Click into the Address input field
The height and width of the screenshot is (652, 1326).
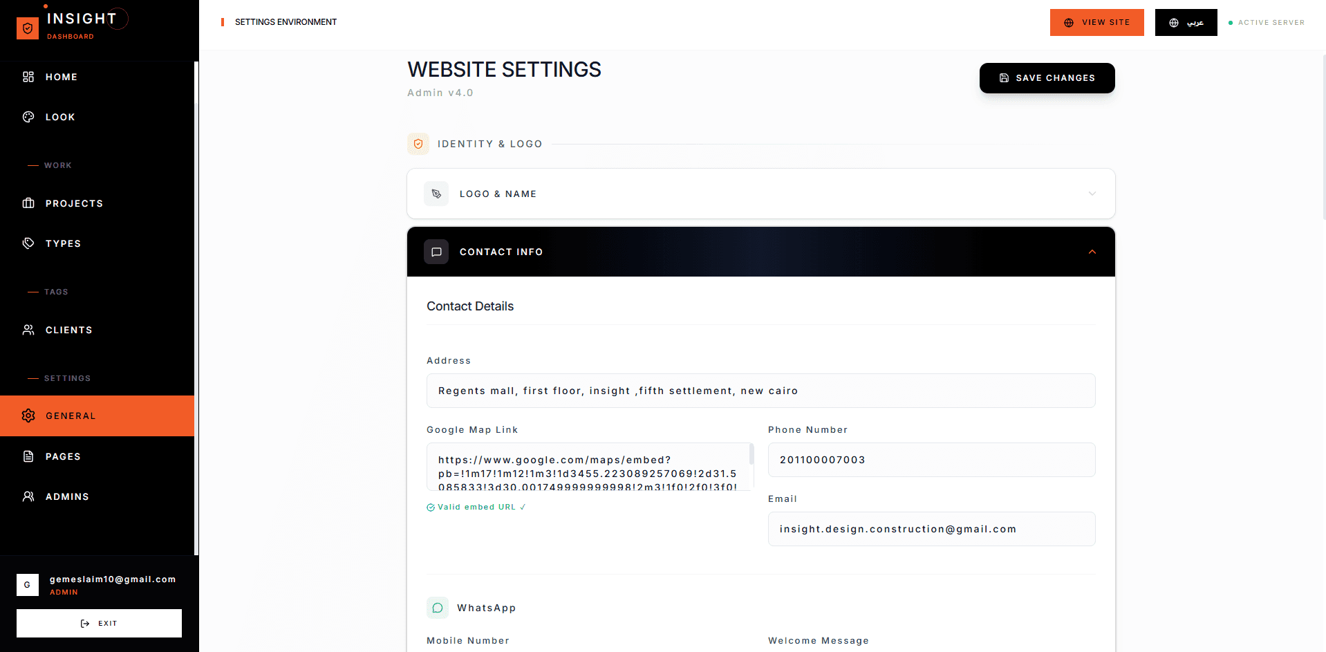(760, 391)
